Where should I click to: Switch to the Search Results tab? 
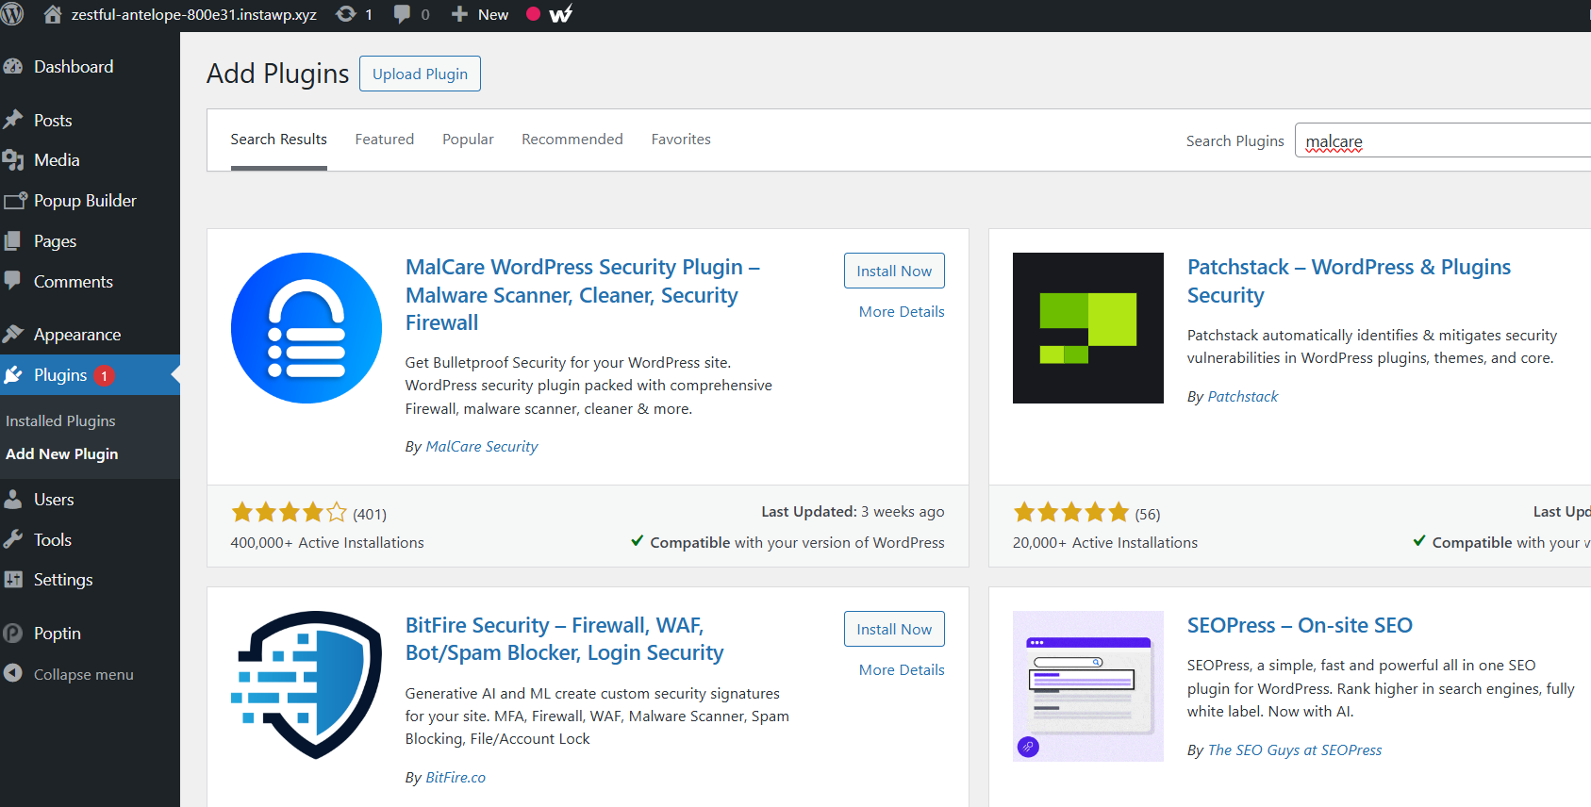coord(279,140)
